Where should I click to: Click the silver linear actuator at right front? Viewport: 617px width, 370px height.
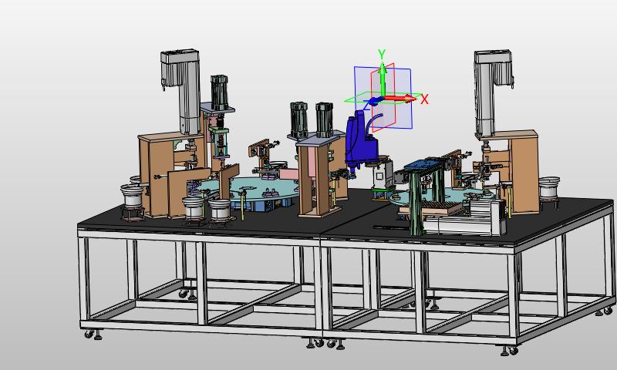click(x=464, y=220)
